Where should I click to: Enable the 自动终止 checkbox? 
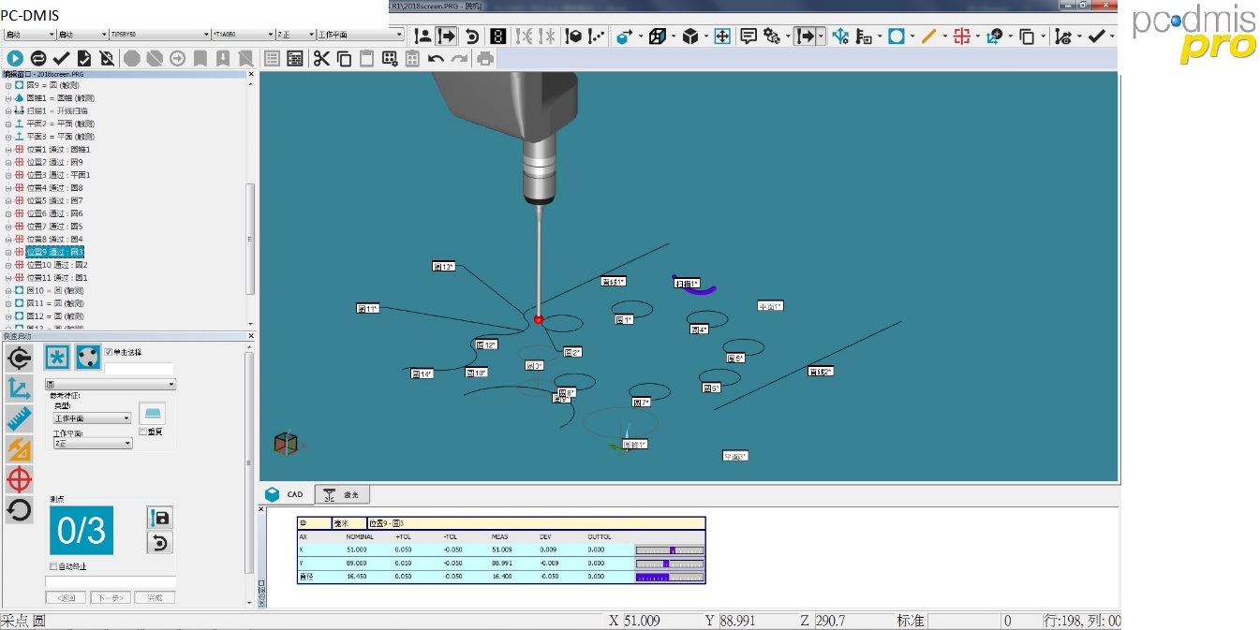click(53, 566)
